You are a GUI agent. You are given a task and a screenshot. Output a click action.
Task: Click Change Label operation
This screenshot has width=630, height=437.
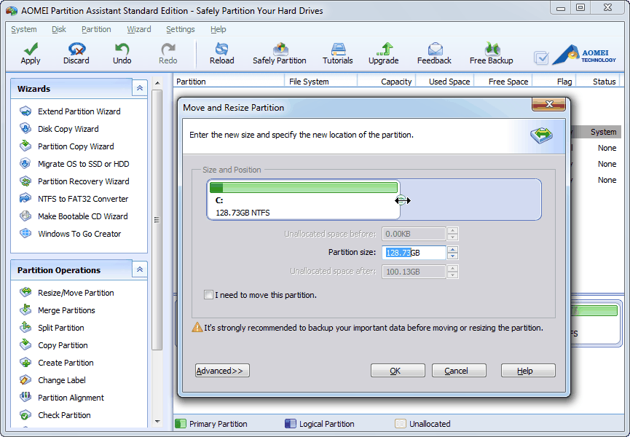(x=62, y=380)
